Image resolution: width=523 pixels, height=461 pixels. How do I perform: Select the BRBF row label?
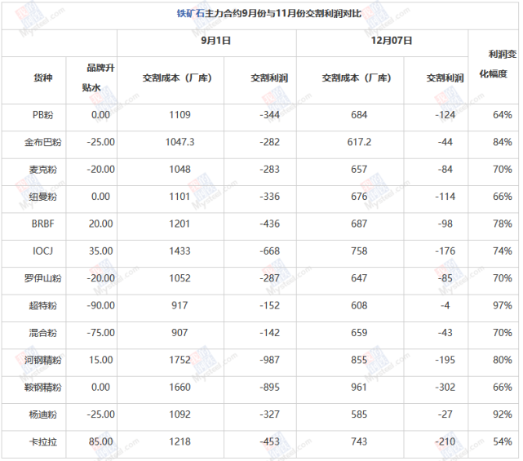coord(42,224)
